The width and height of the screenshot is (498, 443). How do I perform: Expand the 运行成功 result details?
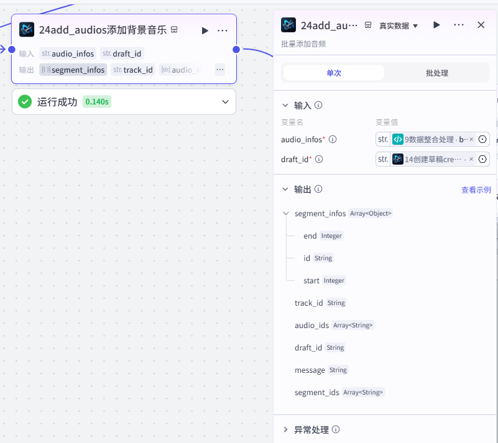[225, 102]
